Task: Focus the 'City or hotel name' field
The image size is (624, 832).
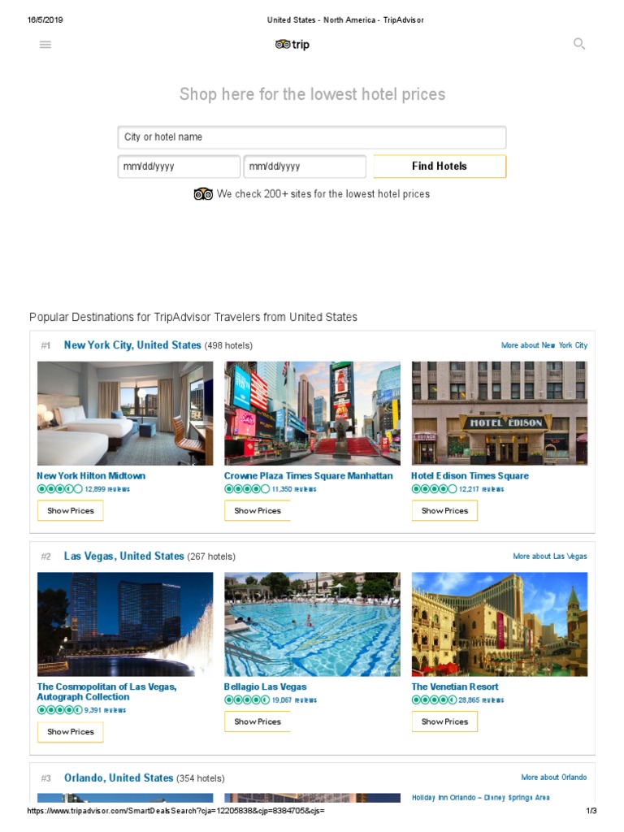Action: (x=312, y=137)
